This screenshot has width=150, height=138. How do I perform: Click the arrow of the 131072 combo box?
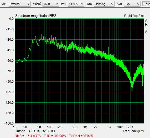tap(82, 4)
